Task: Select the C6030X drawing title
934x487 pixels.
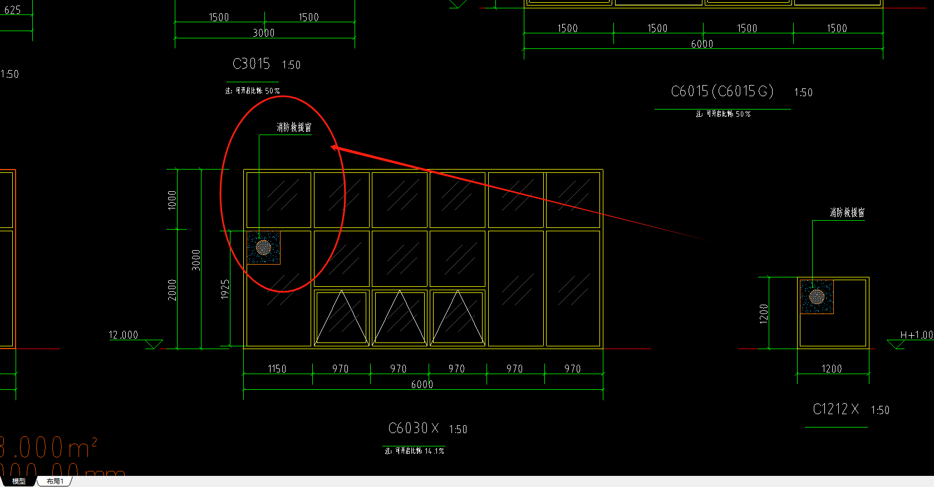Action: tap(413, 428)
